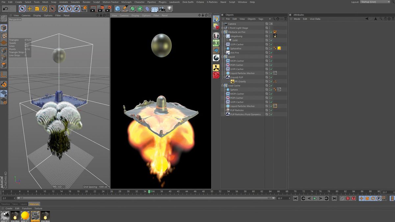This screenshot has width=395, height=222.
Task: Select the Liquid-2 material thumbnail
Action: 35,216
